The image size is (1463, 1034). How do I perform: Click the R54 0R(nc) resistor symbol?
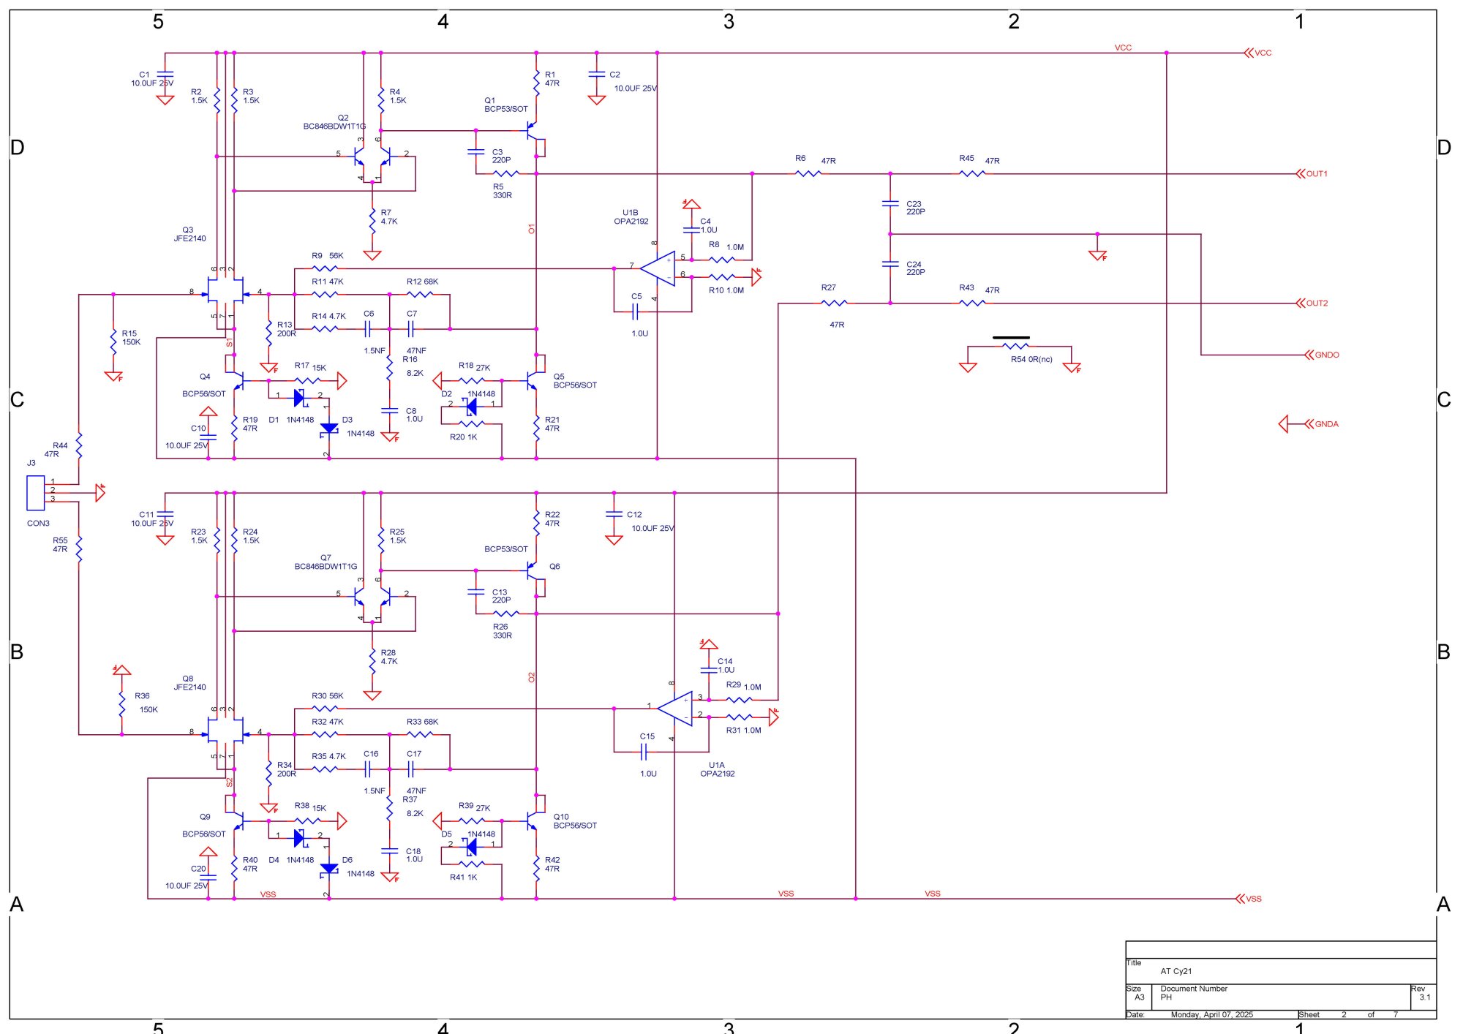point(1017,347)
